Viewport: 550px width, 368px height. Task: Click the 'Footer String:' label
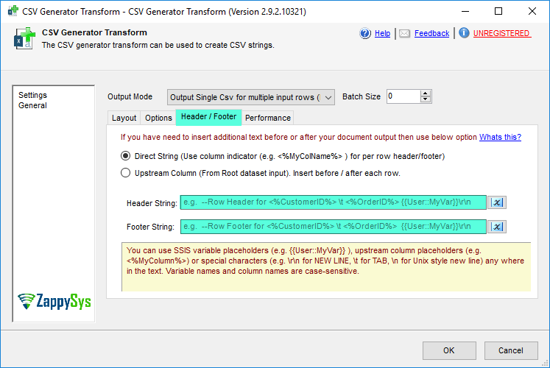(x=150, y=227)
